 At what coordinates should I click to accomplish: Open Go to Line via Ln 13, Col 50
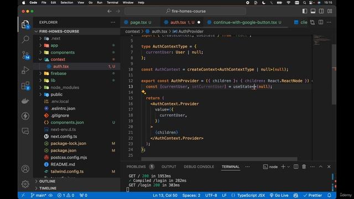coord(165,195)
